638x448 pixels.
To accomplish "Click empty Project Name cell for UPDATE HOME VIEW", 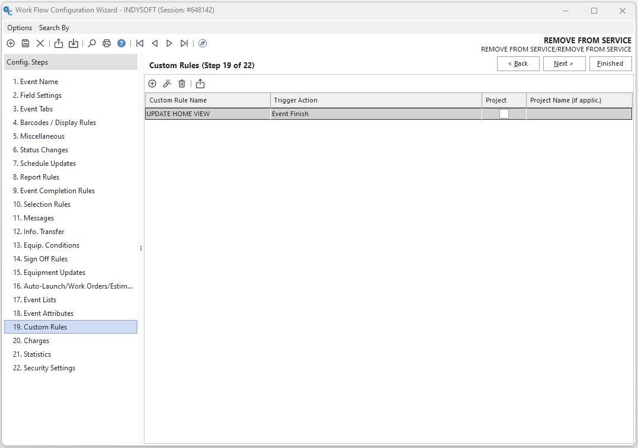I will (x=579, y=114).
